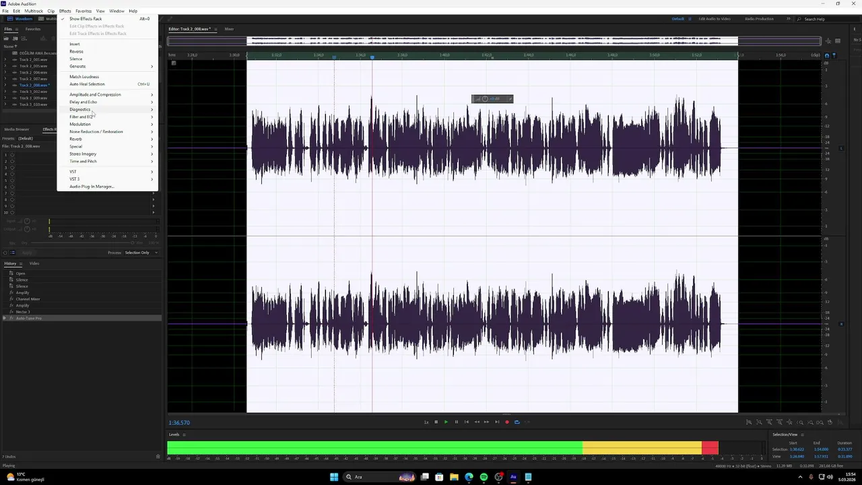This screenshot has height=485, width=862.
Task: Click the 1x playback speed button
Action: click(x=426, y=422)
